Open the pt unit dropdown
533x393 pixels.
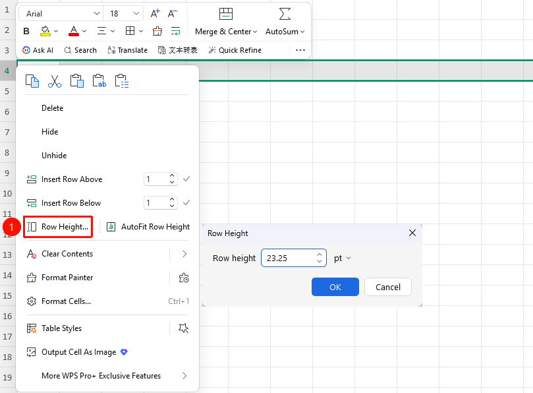click(343, 258)
